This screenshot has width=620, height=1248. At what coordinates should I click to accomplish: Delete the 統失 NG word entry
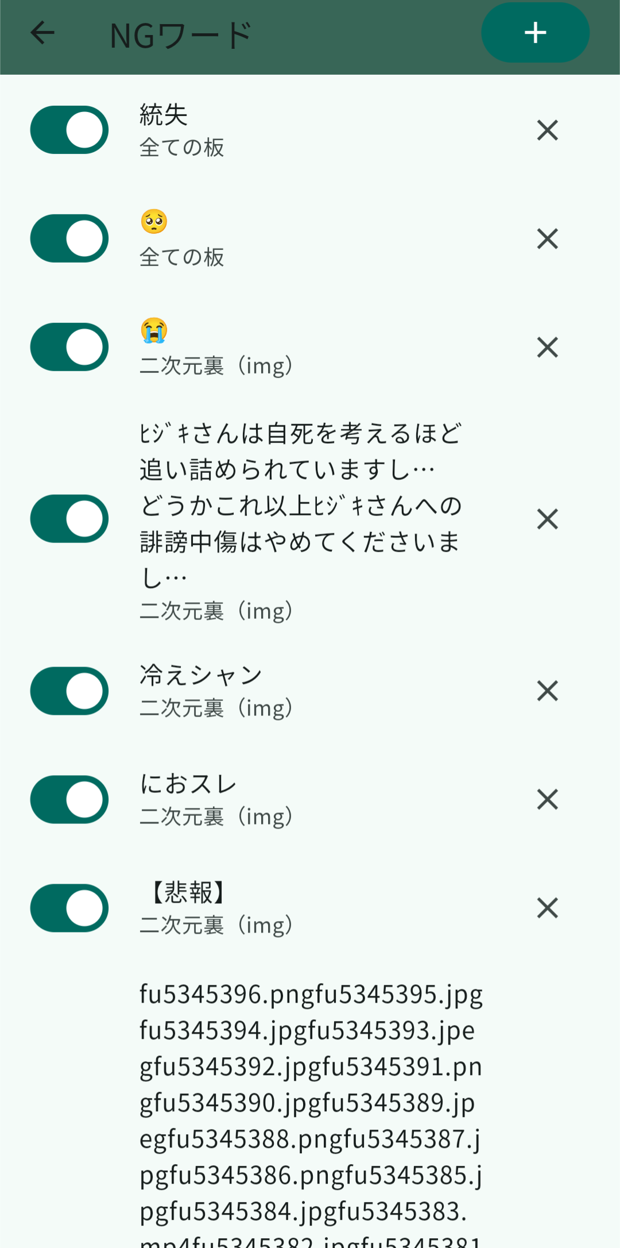(547, 130)
